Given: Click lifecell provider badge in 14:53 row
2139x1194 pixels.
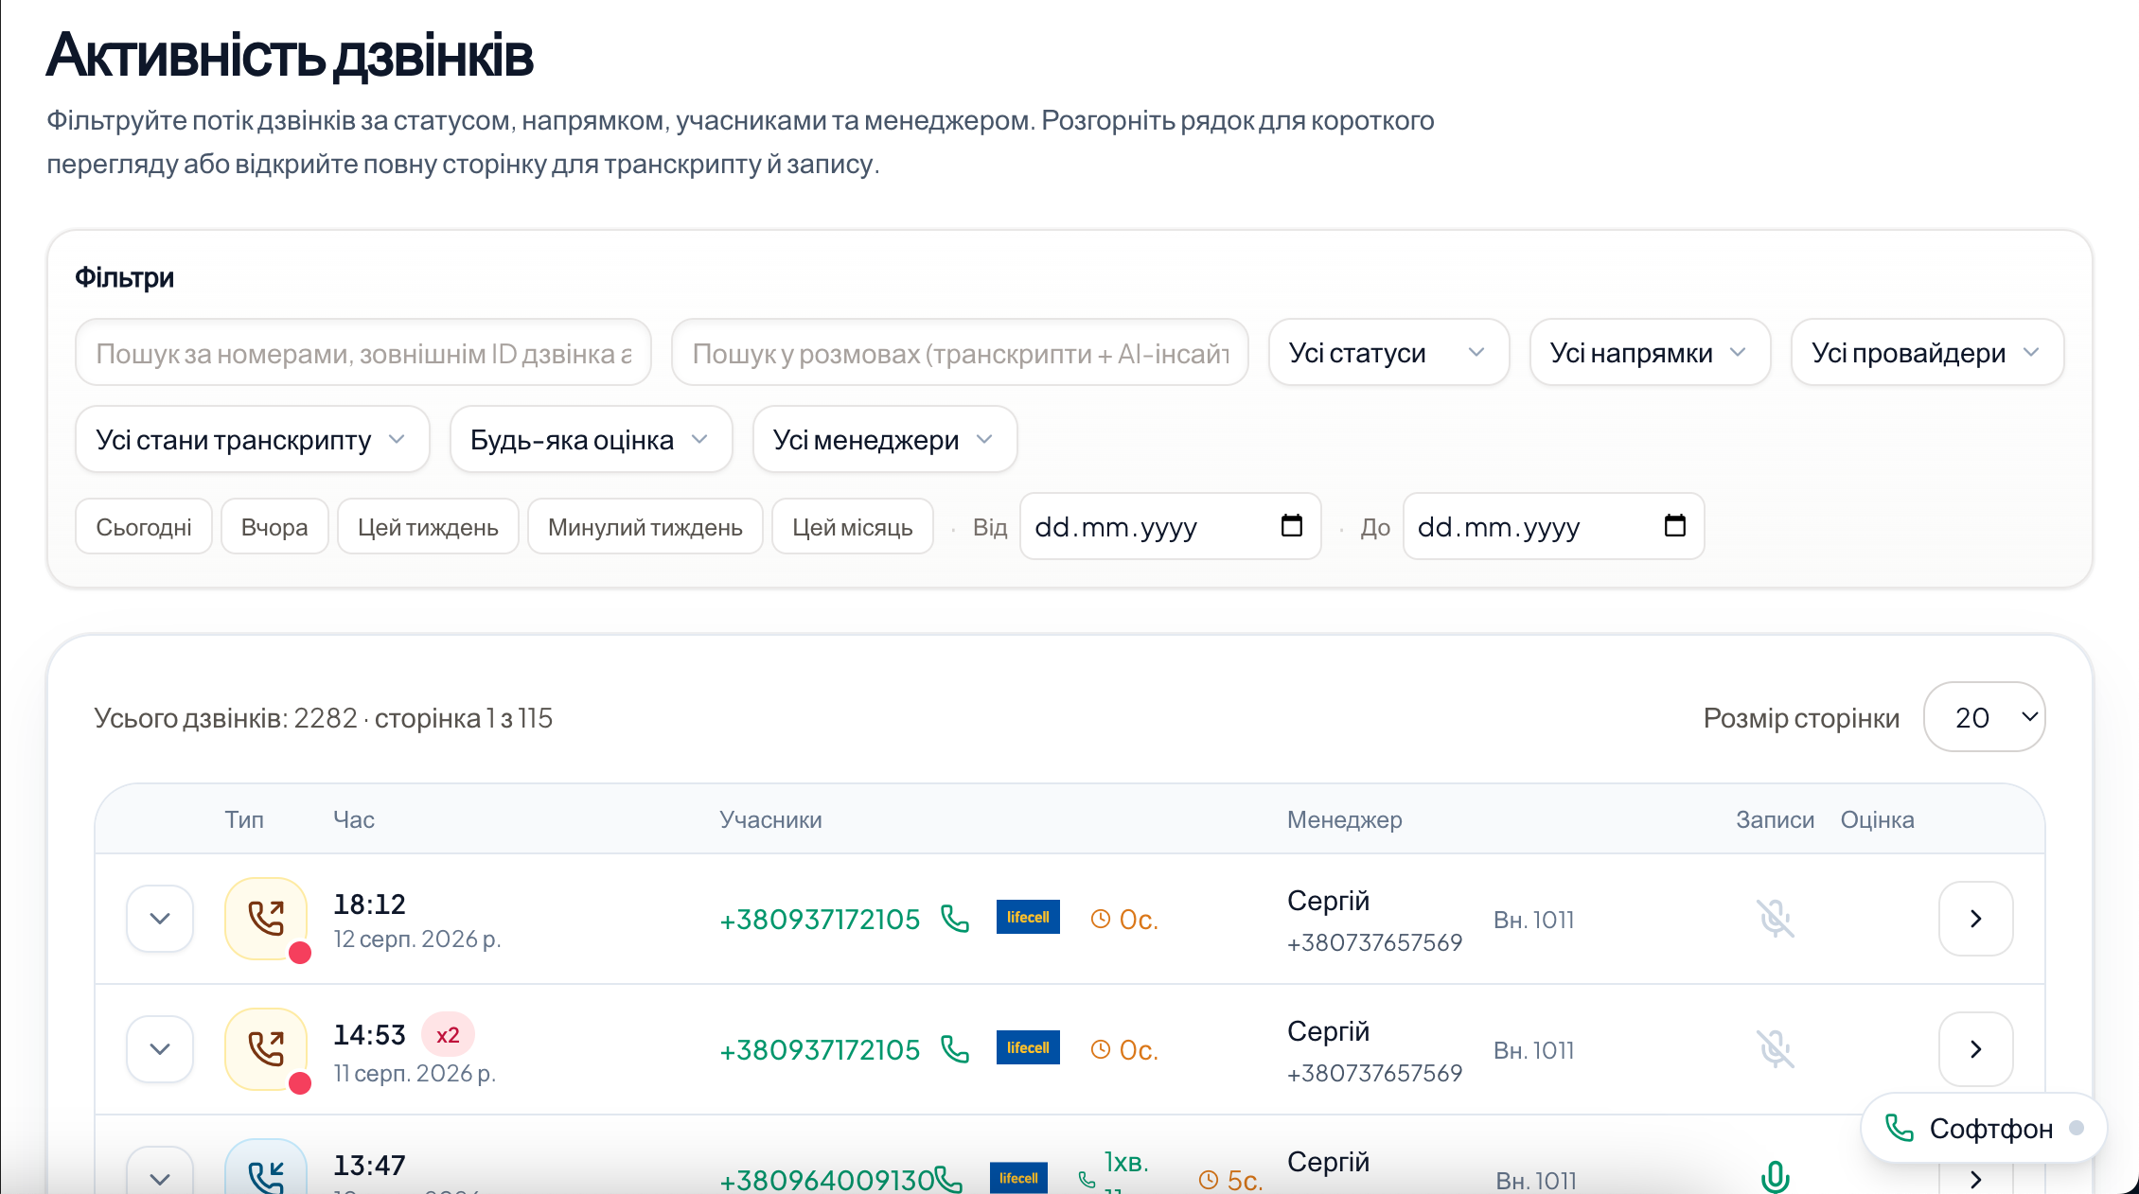Looking at the screenshot, I should tap(1028, 1047).
